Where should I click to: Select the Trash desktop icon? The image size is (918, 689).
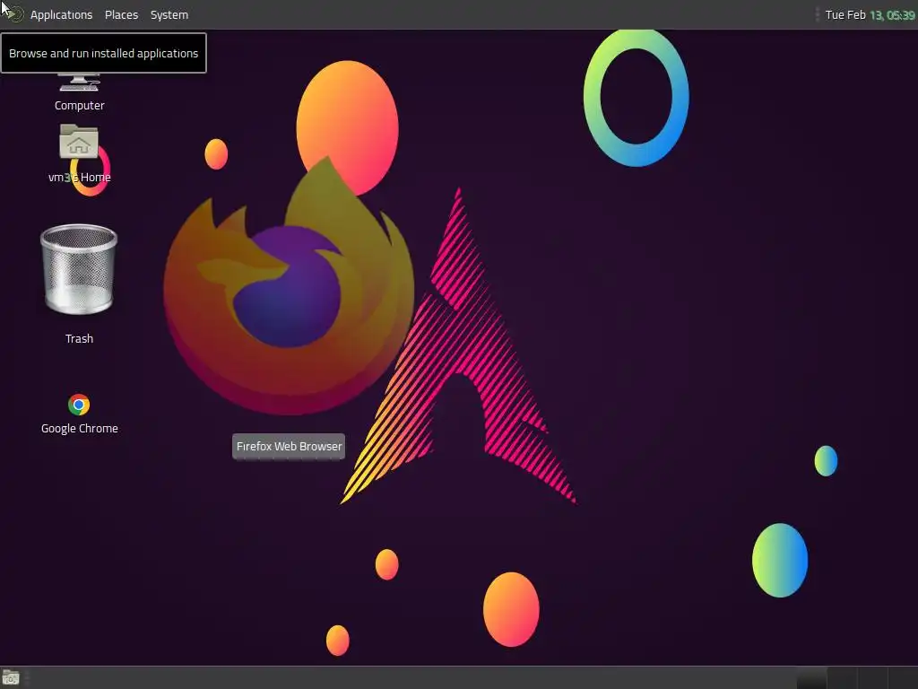[79, 284]
